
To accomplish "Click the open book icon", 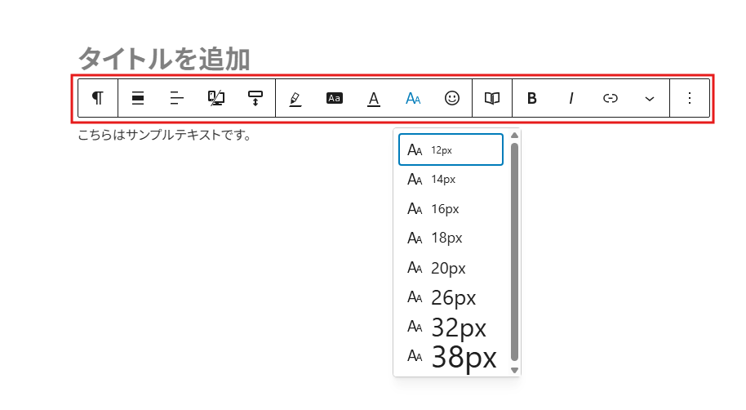I will pyautogui.click(x=492, y=98).
